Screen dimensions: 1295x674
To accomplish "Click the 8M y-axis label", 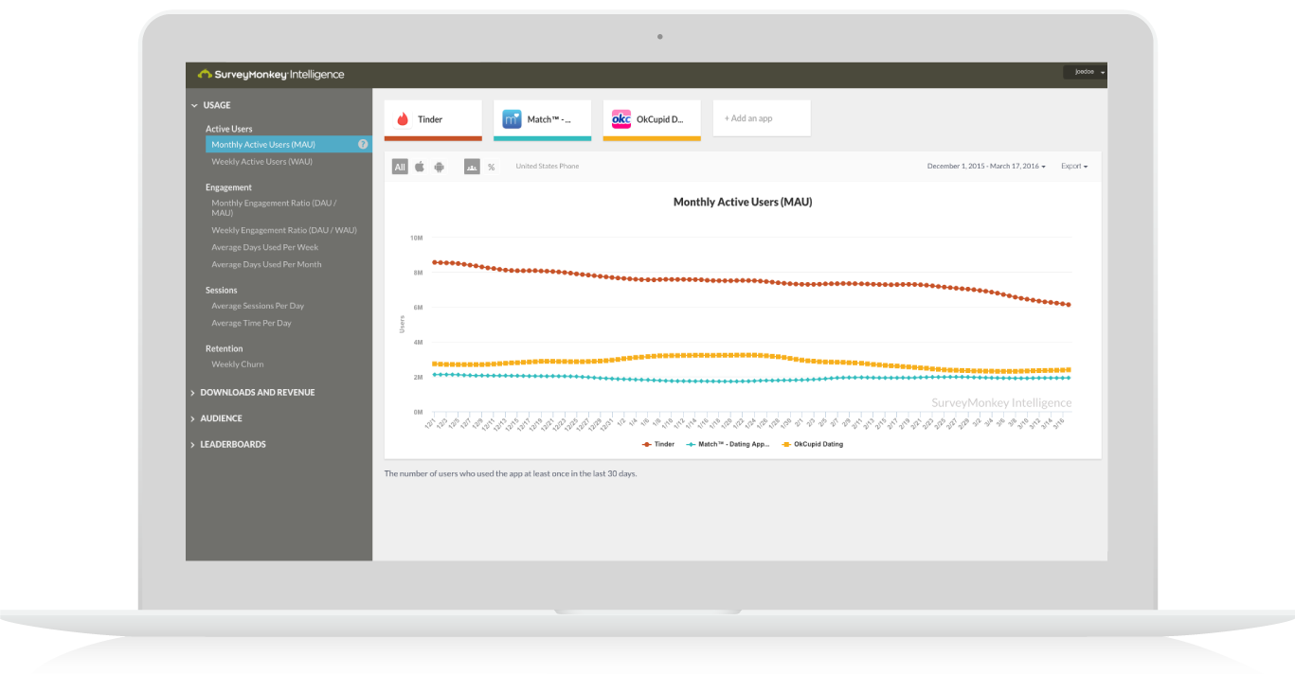I will [418, 273].
